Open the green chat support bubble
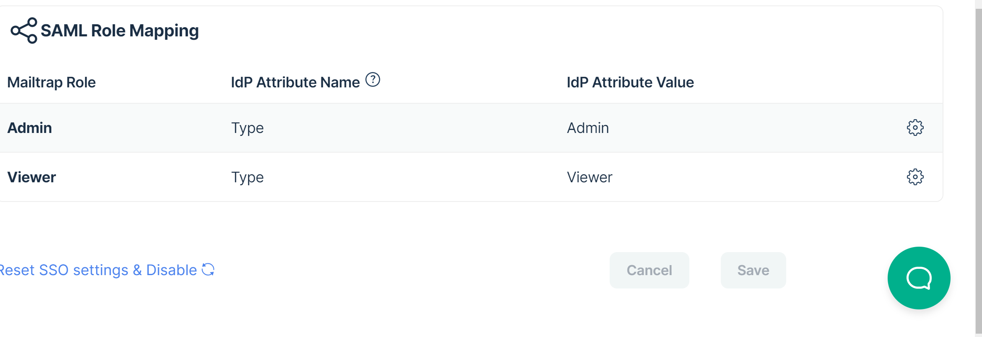The height and width of the screenshot is (337, 982). tap(919, 278)
